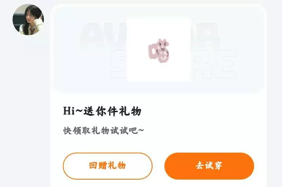Open the sender's round profile avatar
This screenshot has width=282, height=187.
28,20
